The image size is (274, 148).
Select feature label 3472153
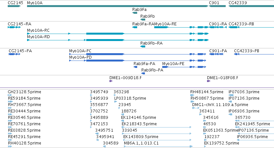[99, 124]
